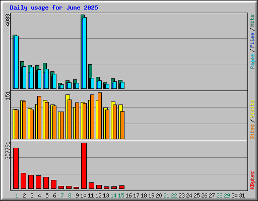This screenshot has width=258, height=201.
Task: Click the day 1 red KBytes bar
Action: [16, 168]
